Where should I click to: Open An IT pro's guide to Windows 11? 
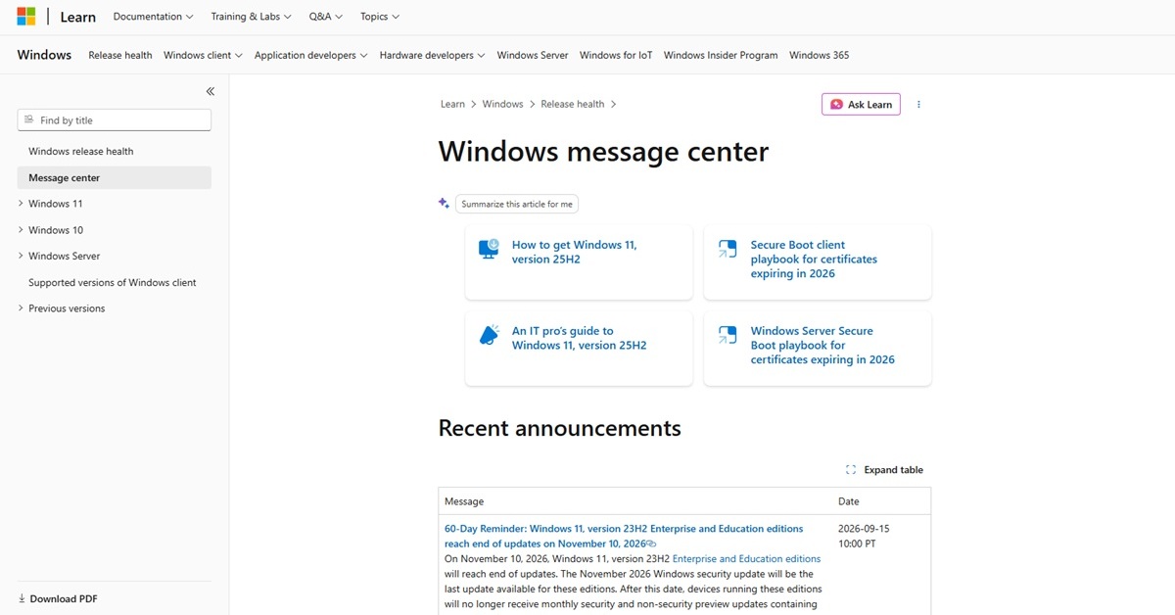pos(580,338)
